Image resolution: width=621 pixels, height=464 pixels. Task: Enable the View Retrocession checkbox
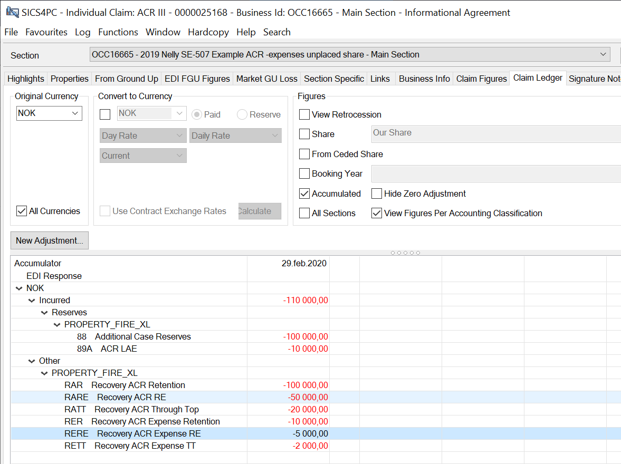304,114
